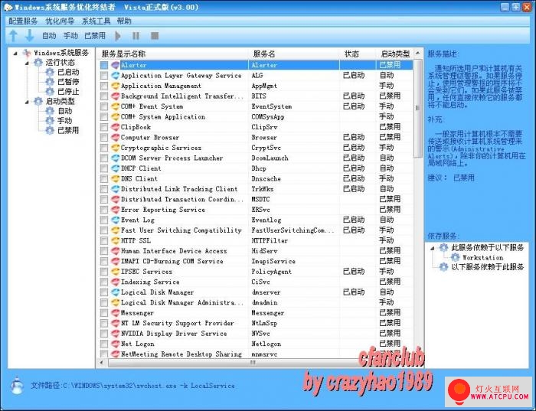The height and width of the screenshot is (411, 536).
Task: Select the 以下服务依赖于此服务 node
Action: pos(487,267)
